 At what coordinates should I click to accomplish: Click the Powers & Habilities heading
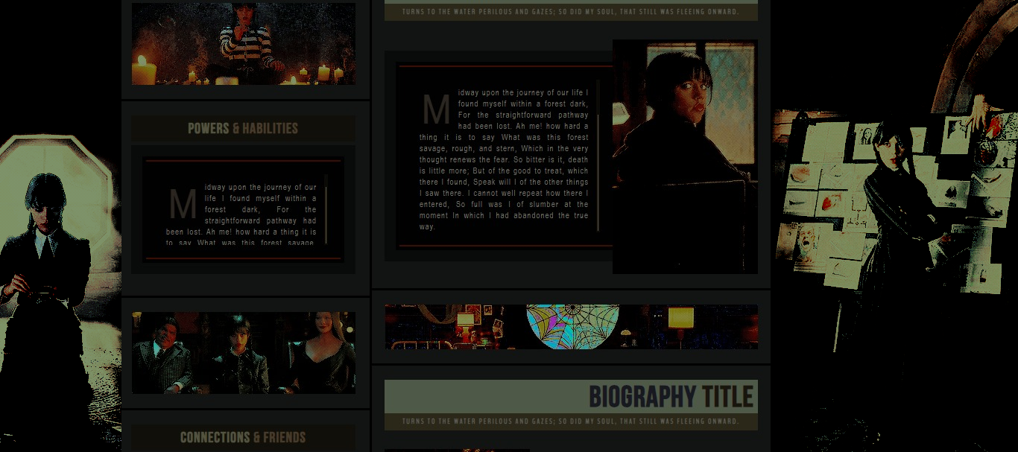coord(243,128)
